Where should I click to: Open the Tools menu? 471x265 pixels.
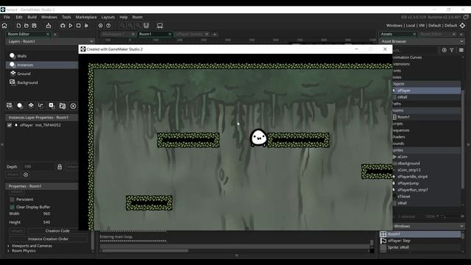[x=66, y=17]
